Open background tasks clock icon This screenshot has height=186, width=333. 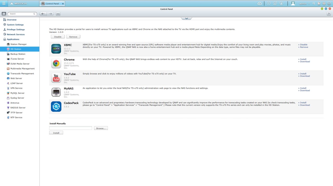pos(268,4)
